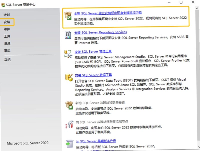Open 全新 SQL Server 独立安装或向现有安装添加功能 link
200x151 pixels.
coord(108,13)
